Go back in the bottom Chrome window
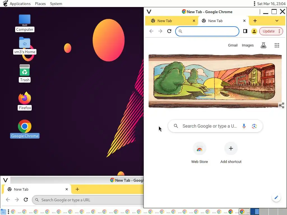 tap(8, 200)
